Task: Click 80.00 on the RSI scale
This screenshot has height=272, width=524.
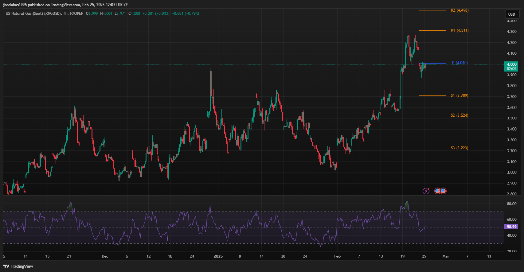Action: click(511, 204)
